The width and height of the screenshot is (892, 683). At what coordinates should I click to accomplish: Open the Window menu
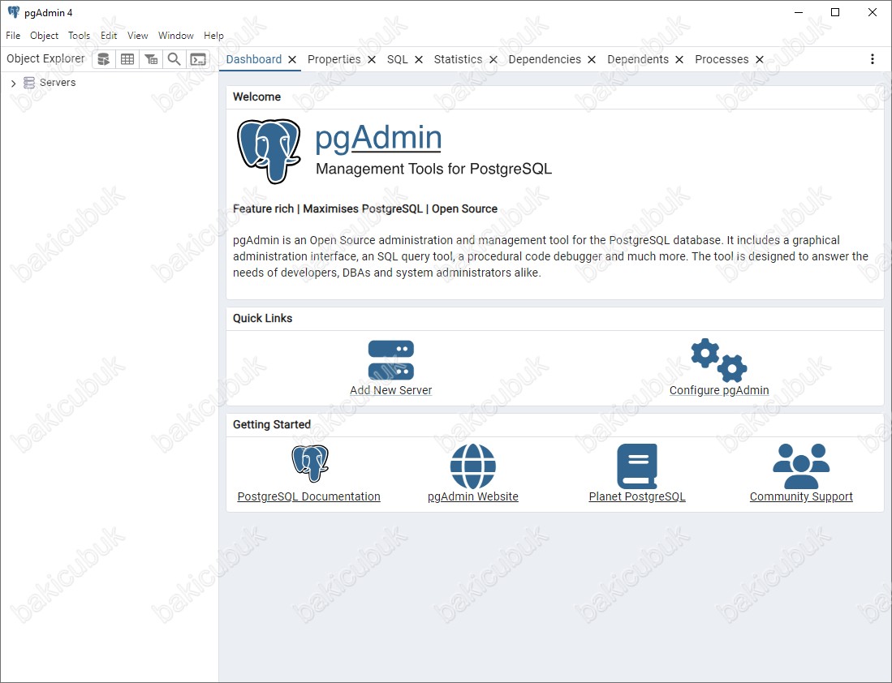click(x=176, y=35)
